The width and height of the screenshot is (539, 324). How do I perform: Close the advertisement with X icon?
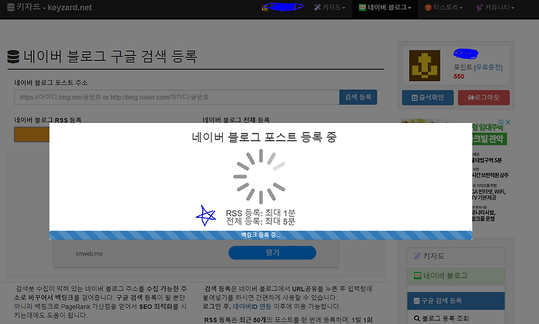tap(508, 122)
